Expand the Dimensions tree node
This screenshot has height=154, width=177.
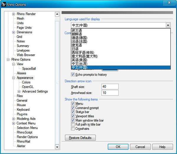pos(14,32)
